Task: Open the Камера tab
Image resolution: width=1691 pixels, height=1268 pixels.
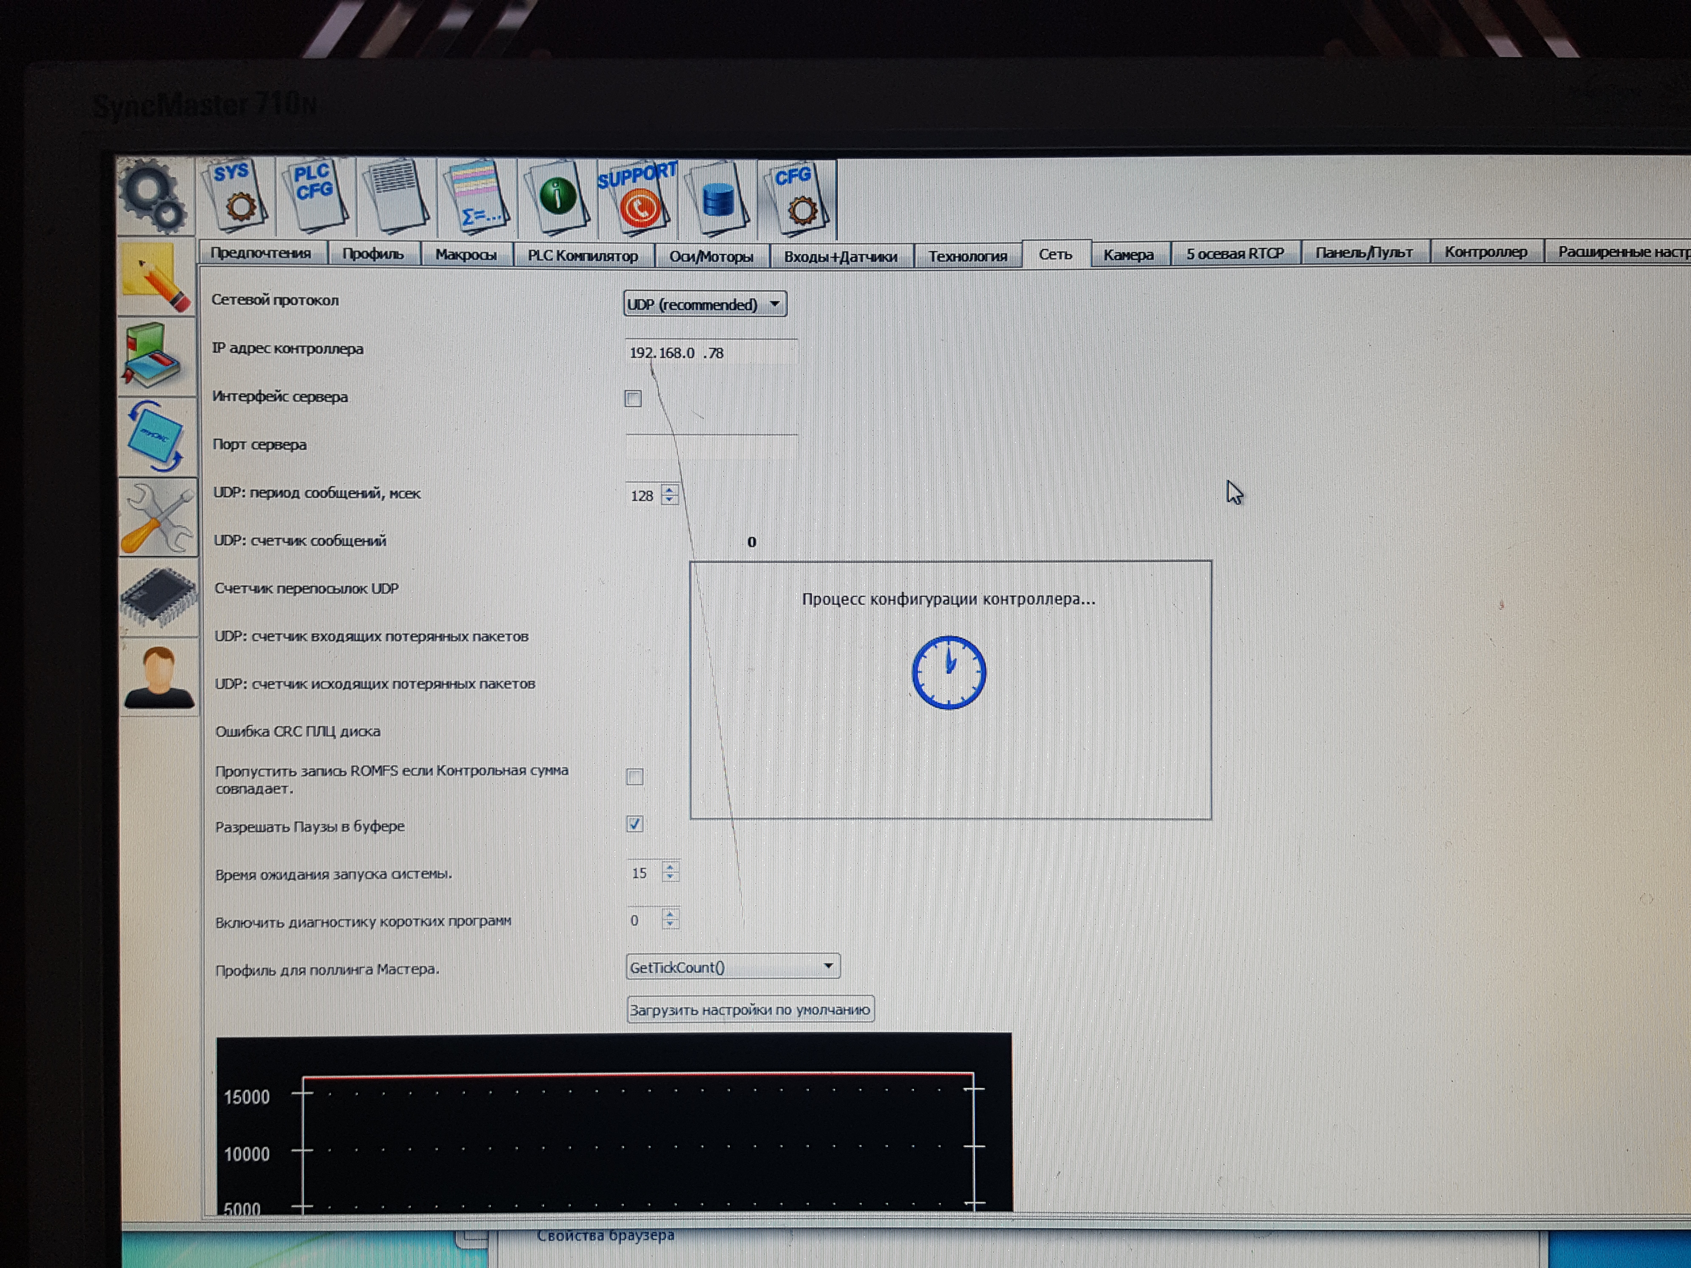Action: pyautogui.click(x=1128, y=255)
